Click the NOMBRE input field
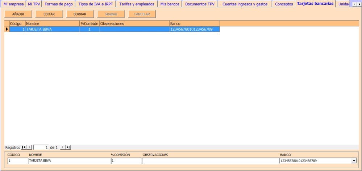 [x=69, y=161]
